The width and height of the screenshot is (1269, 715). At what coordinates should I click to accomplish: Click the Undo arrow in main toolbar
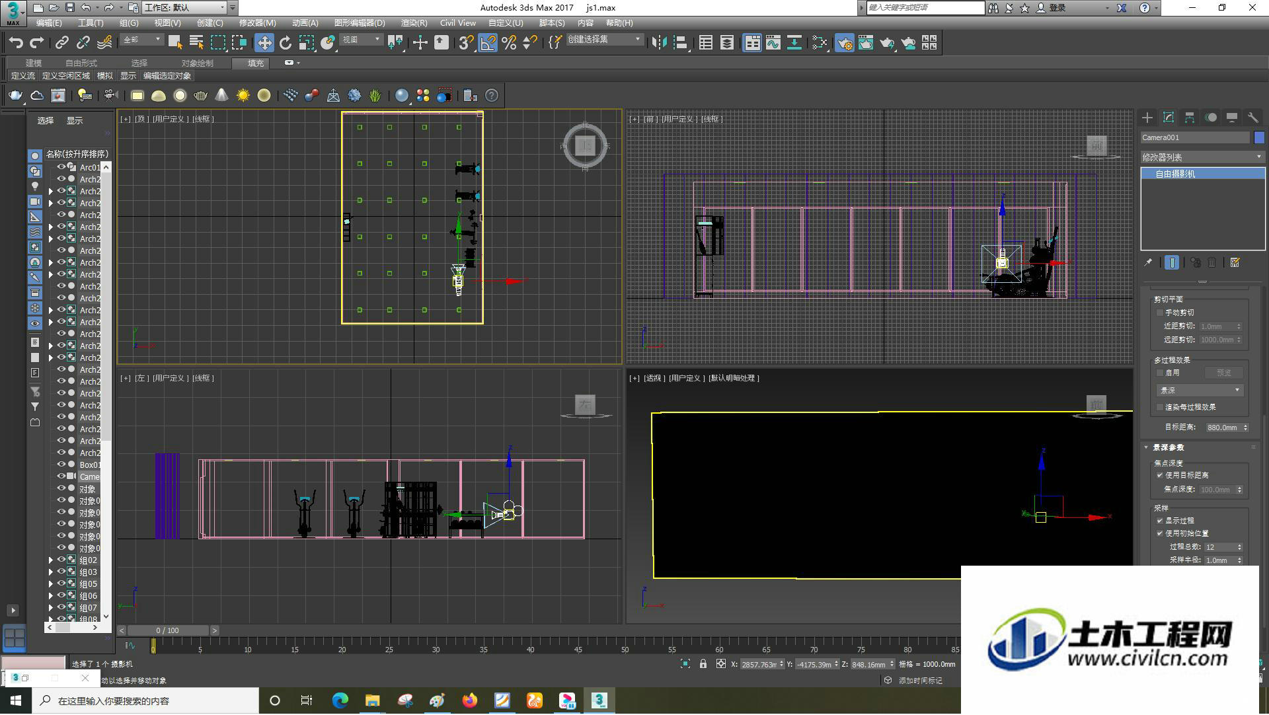(x=16, y=43)
